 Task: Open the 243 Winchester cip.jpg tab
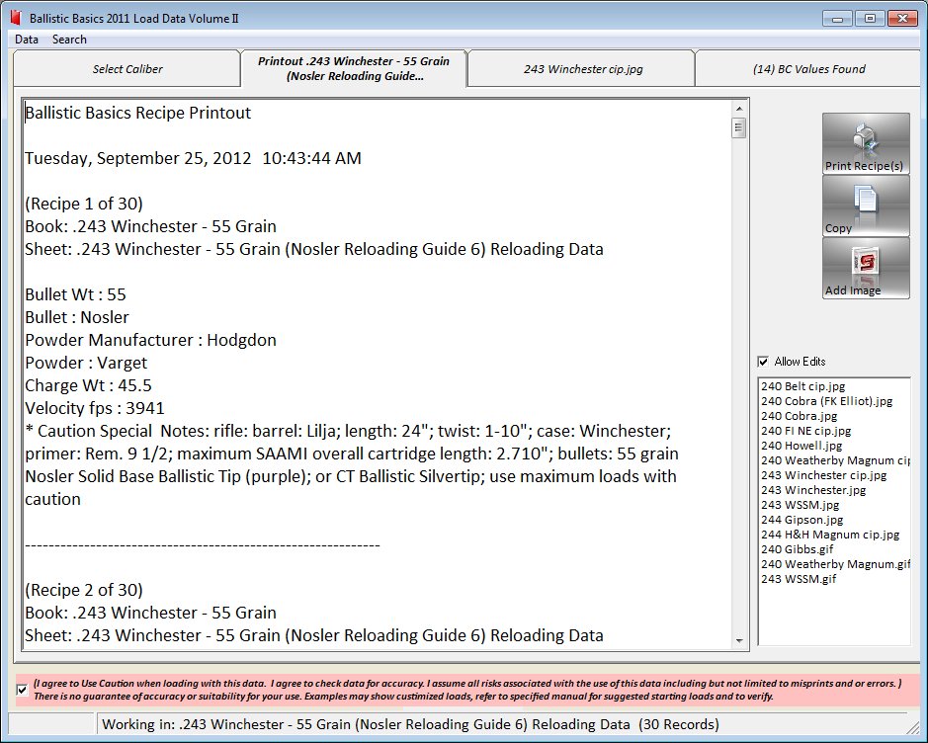point(581,69)
